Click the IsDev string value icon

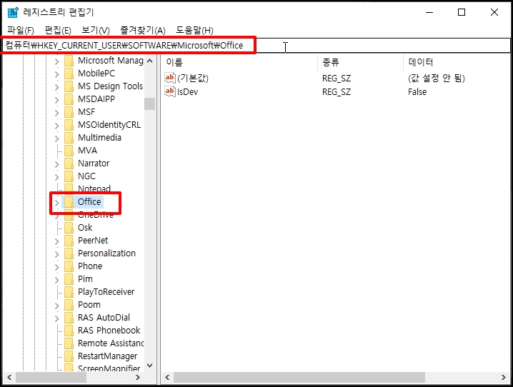(x=170, y=91)
